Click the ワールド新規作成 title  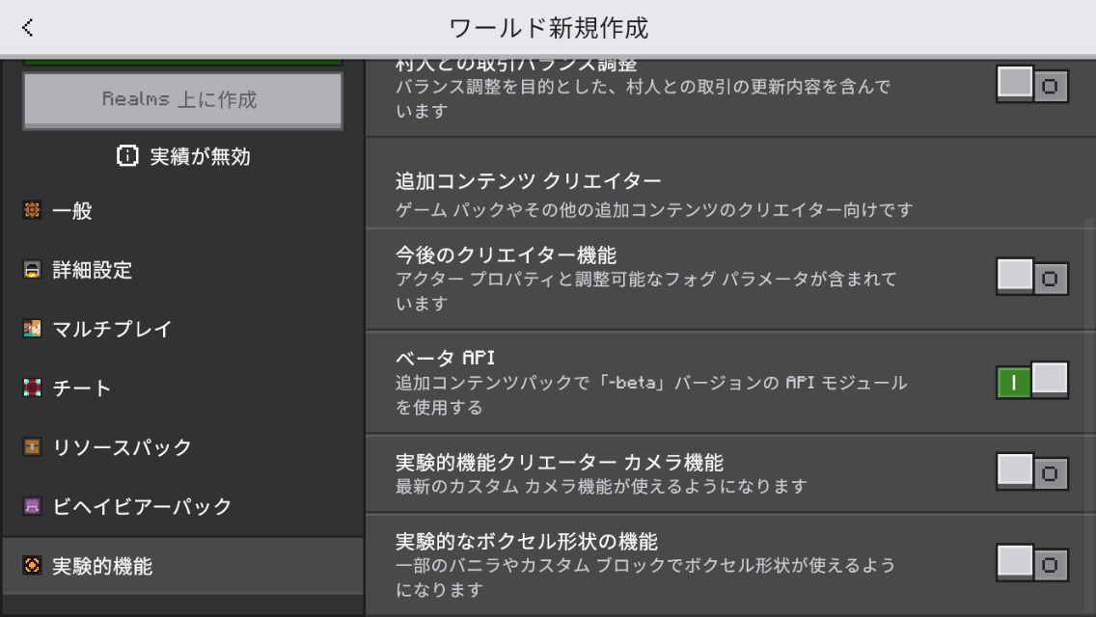coord(549,28)
